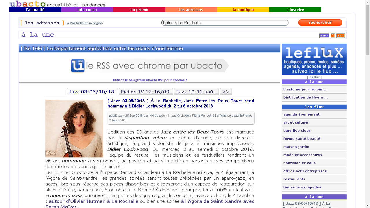The height and width of the screenshot is (208, 370).
Task: Focus the 'hôtel à La Rochelle' search field
Action: [x=225, y=23]
